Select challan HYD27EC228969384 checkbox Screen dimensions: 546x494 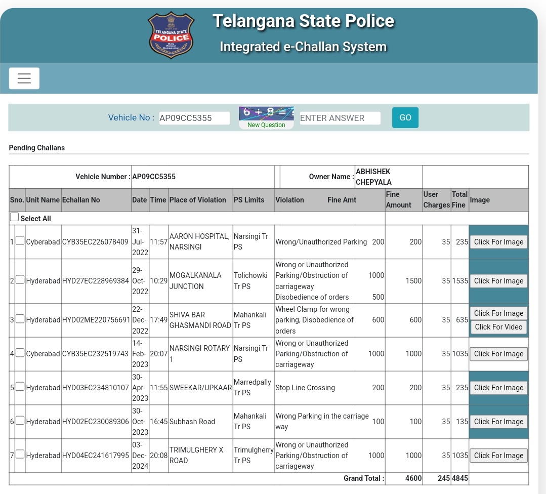click(20, 279)
